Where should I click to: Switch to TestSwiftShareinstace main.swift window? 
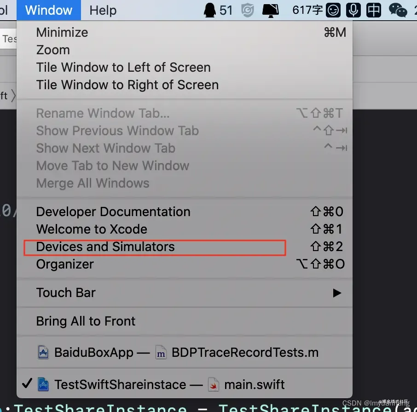[185, 384]
